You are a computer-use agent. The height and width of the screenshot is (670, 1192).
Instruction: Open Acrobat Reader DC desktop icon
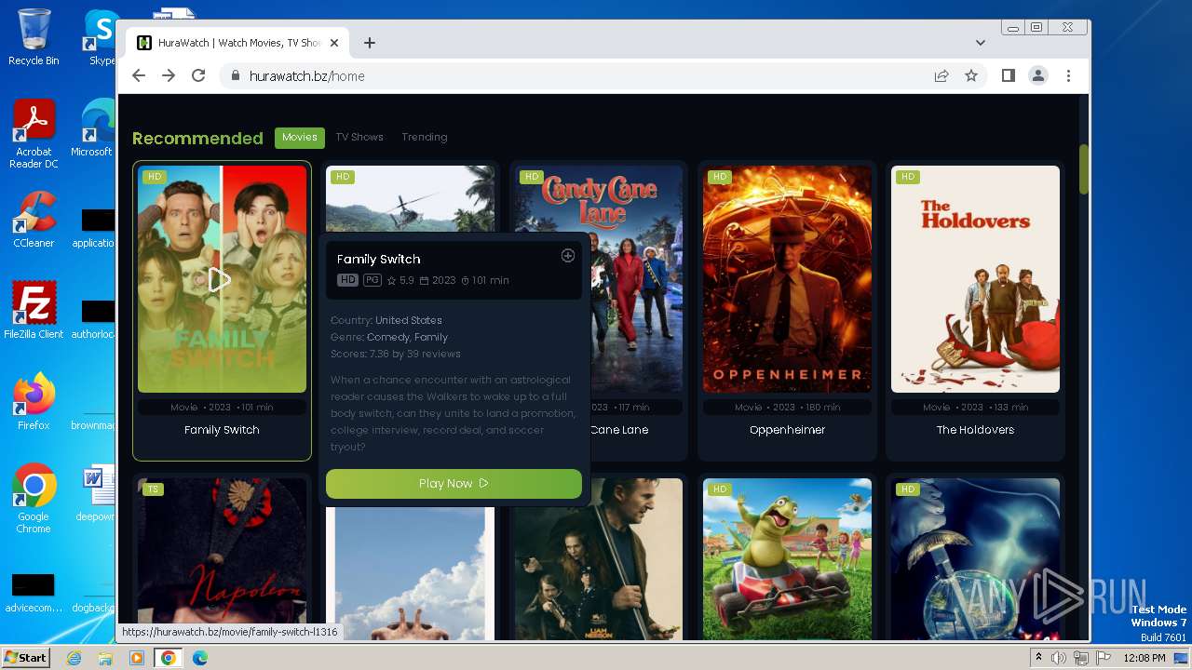34,134
